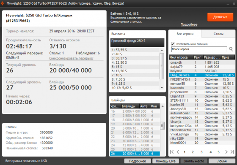
Task: Go to last page of players
Action: [232, 152]
